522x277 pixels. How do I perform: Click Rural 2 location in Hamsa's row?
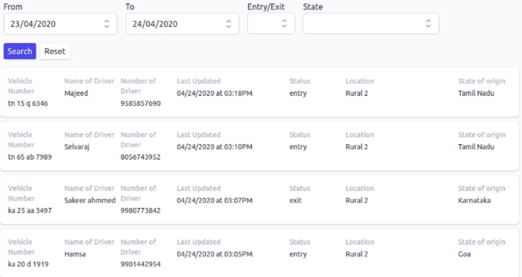click(x=357, y=254)
